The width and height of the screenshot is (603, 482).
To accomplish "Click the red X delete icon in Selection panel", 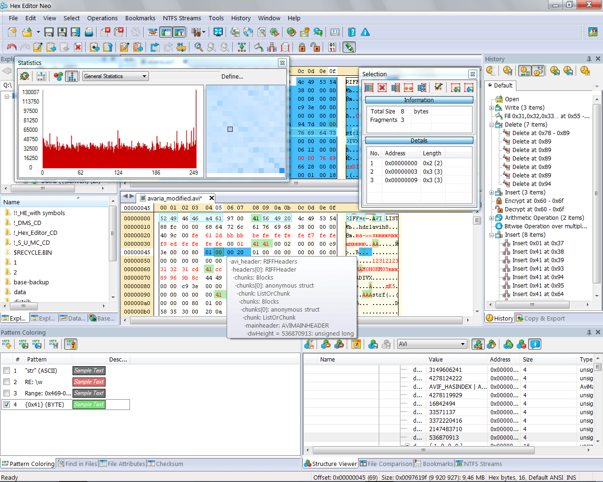I will click(382, 88).
